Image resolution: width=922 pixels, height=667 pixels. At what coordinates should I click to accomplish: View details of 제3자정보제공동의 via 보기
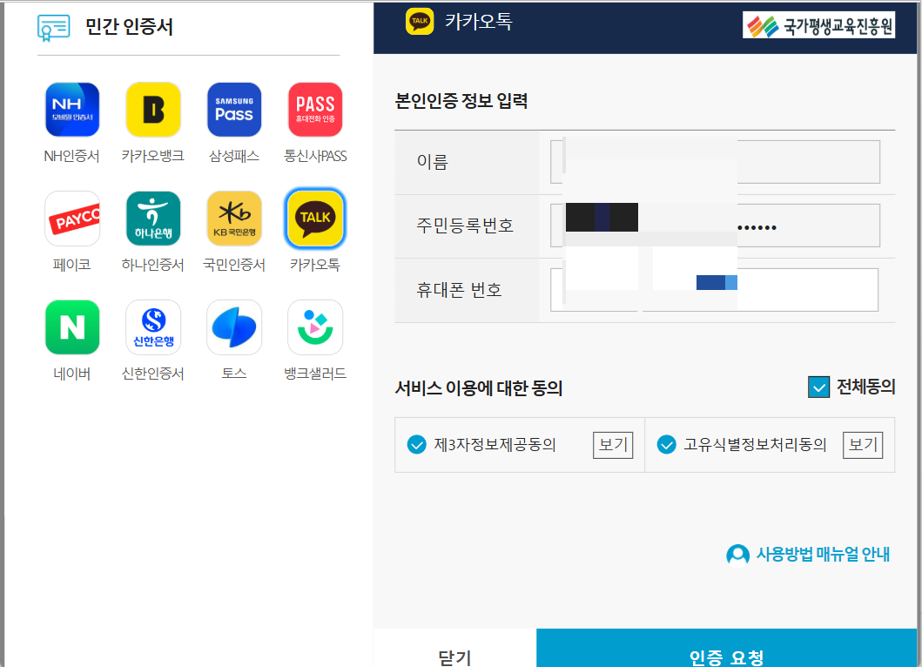point(613,445)
